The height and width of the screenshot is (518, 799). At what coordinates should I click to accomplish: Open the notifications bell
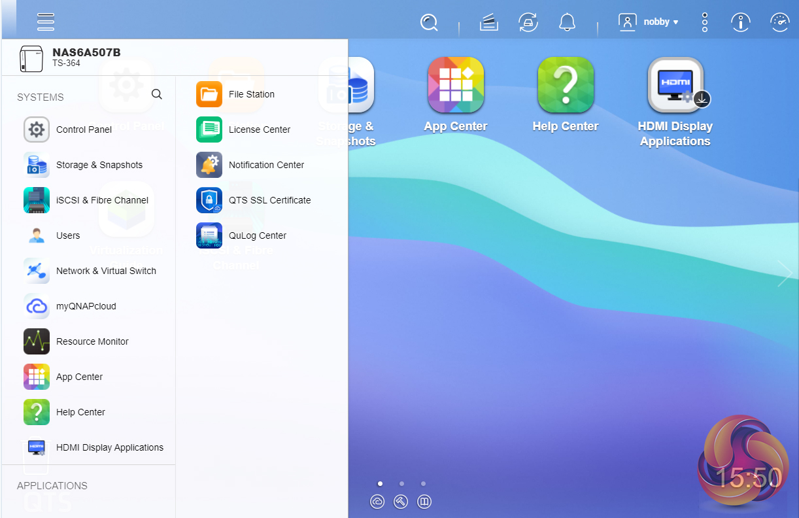tap(568, 22)
